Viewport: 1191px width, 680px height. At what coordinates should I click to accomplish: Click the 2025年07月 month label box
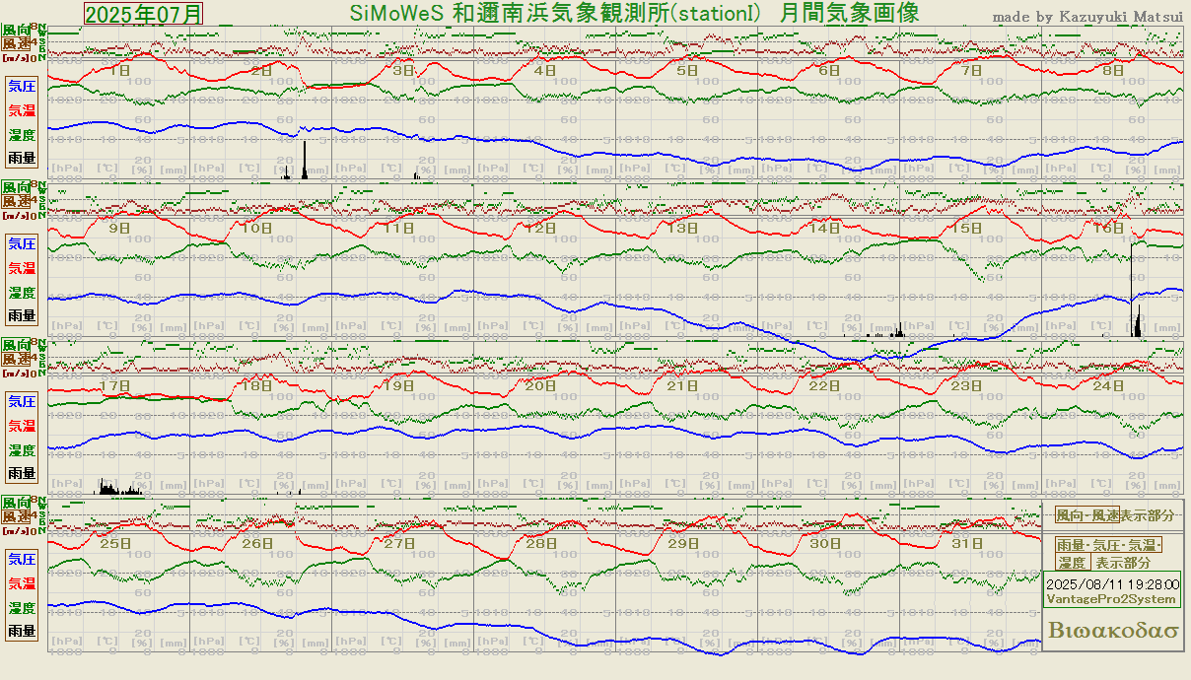coord(144,14)
